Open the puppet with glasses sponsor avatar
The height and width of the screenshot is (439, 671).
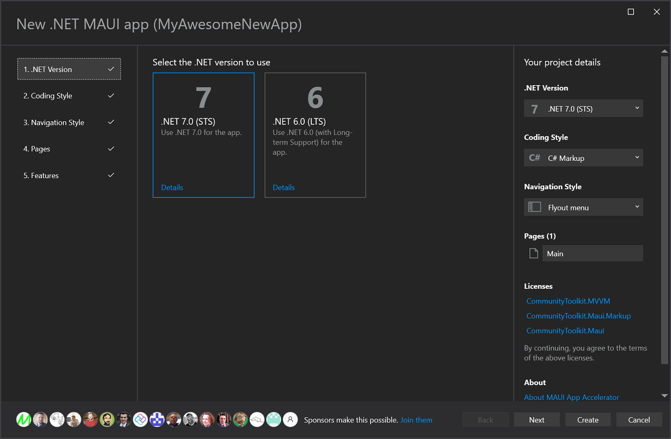(x=240, y=419)
